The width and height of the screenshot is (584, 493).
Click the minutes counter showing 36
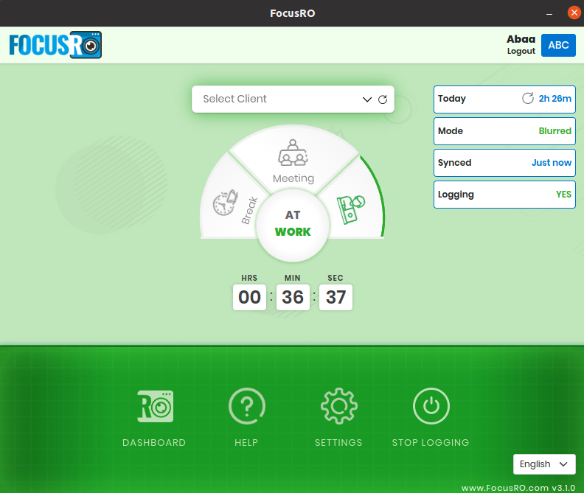pyautogui.click(x=293, y=297)
